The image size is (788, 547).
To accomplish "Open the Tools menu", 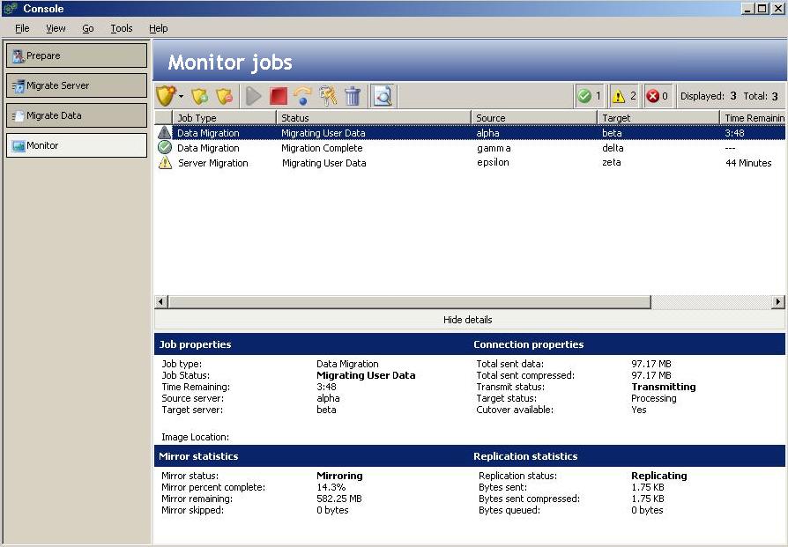I will click(x=122, y=28).
